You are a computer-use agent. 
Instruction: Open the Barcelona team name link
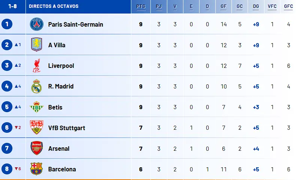click(x=62, y=169)
